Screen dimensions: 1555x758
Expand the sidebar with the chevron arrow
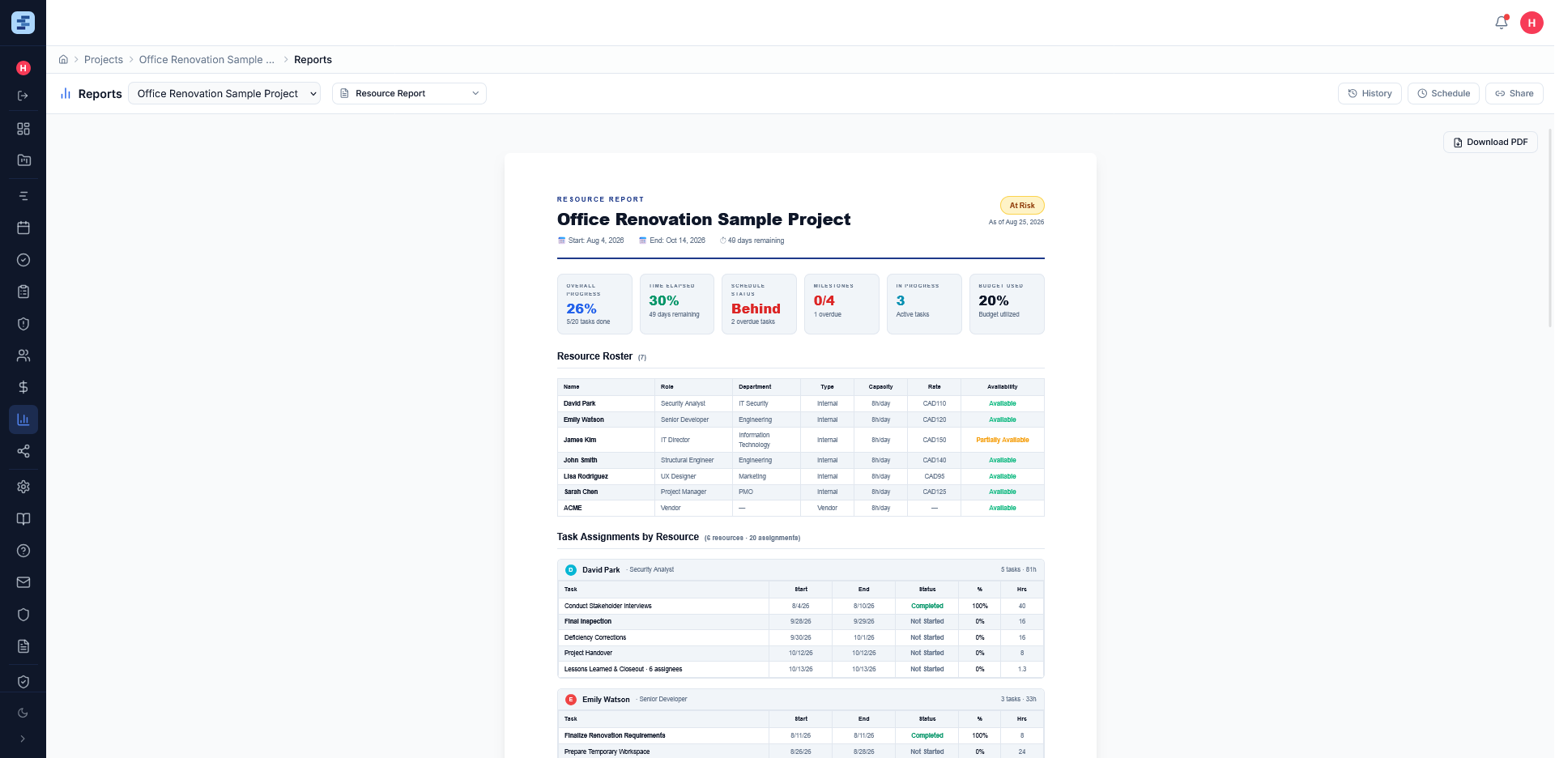coord(23,739)
